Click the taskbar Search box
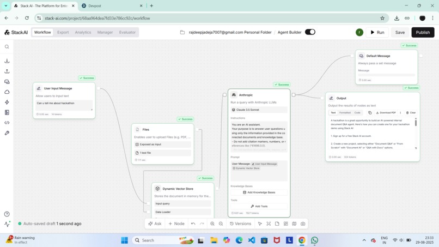Screen dimensions: 439x247 tap(163, 240)
